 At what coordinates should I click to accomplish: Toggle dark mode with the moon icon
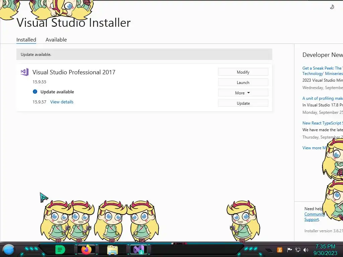[332, 7]
